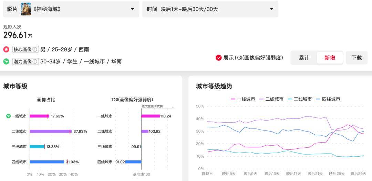Screen dimensions: 372x181
Task: Click the 99.91 TGI value for 三线城市
Action: pos(136,147)
